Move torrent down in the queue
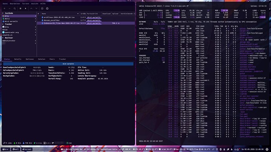The width and height of the screenshot is (271, 152). coord(36,9)
